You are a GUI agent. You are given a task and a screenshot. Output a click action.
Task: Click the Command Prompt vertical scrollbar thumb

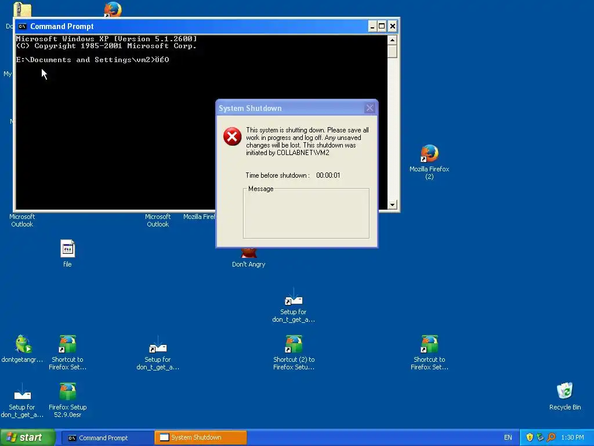pos(392,51)
